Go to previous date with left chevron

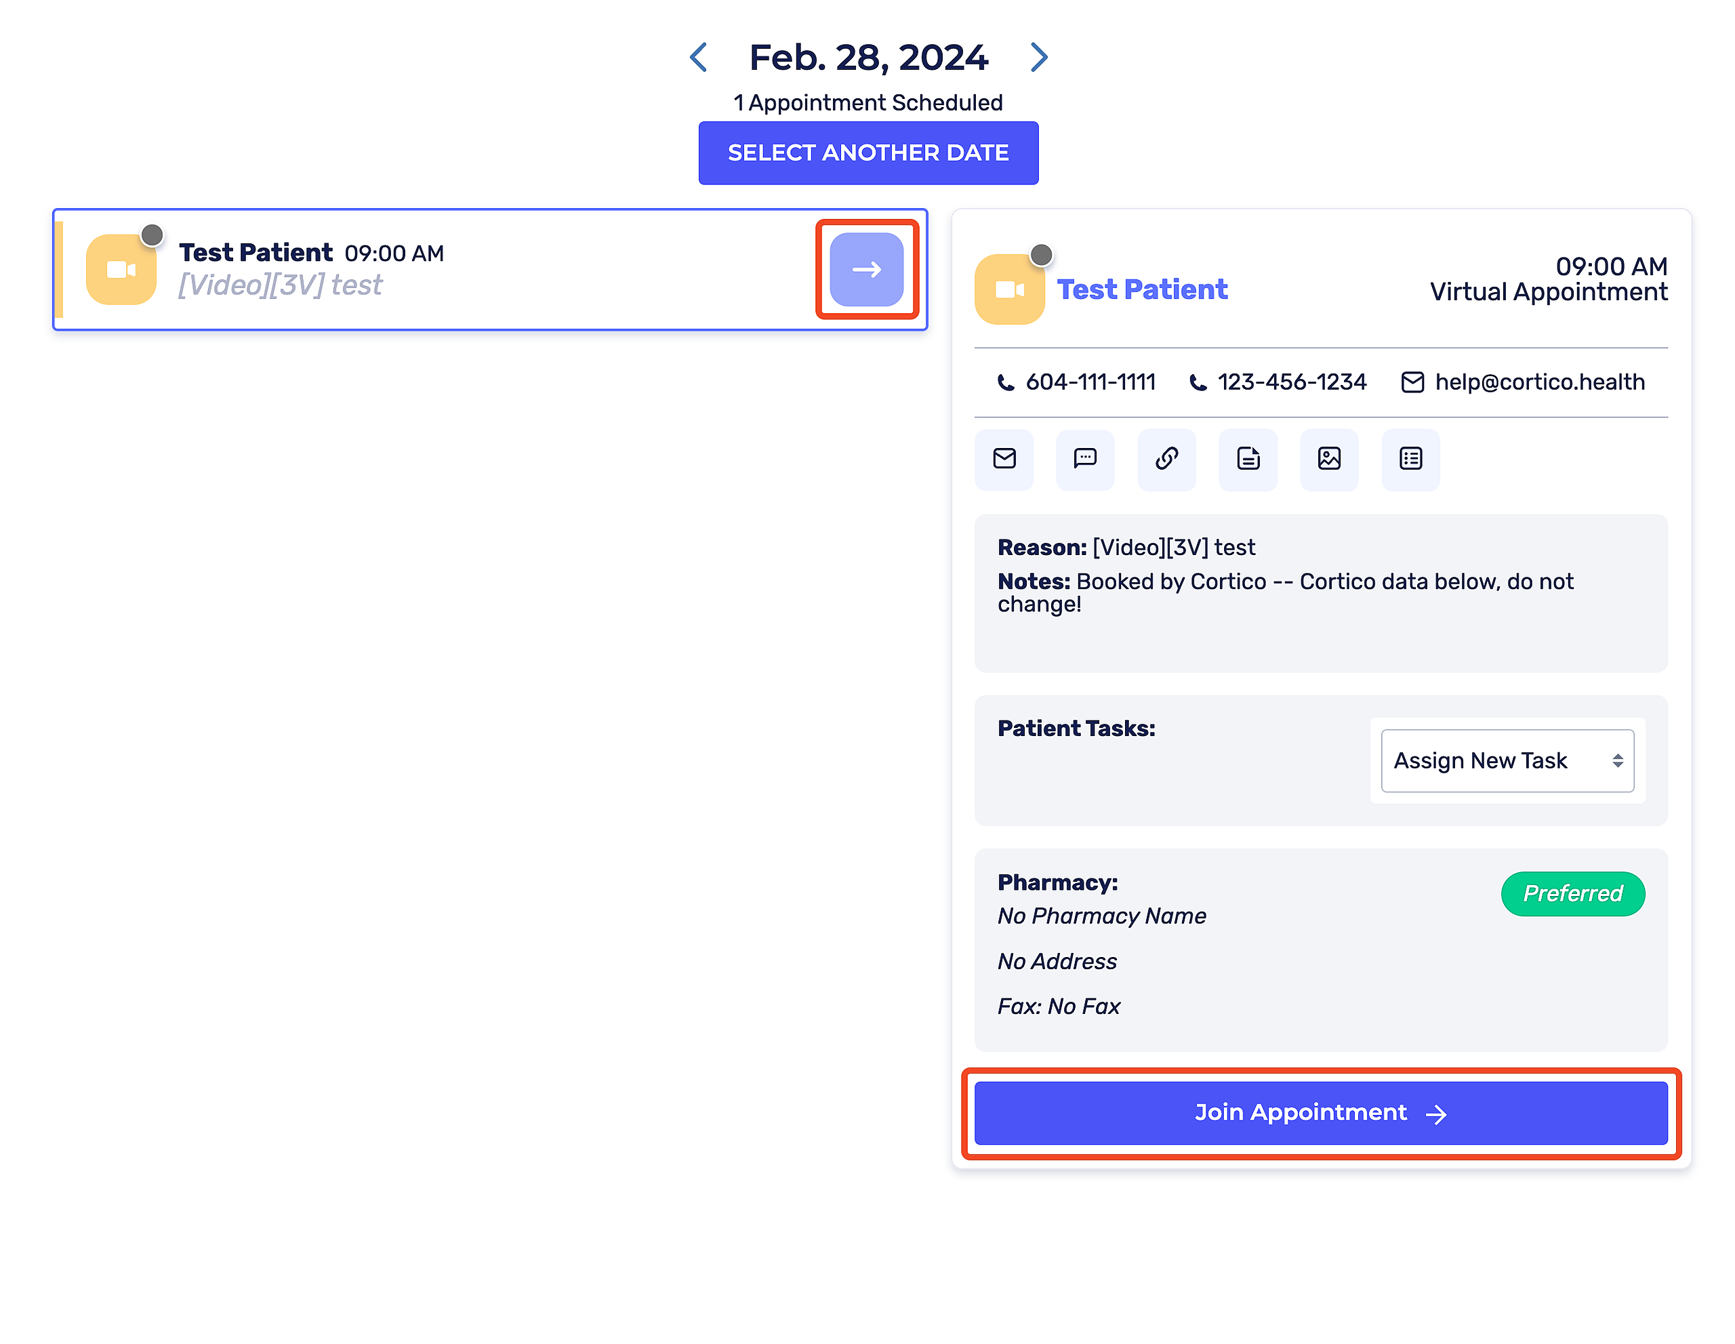coord(699,57)
